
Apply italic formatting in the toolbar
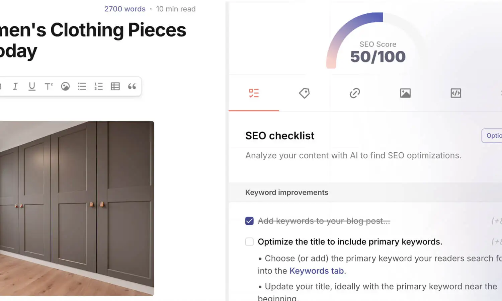[15, 87]
